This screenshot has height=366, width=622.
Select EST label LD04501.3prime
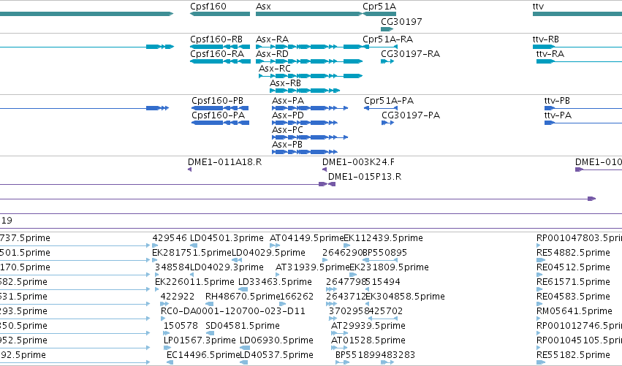click(x=227, y=238)
